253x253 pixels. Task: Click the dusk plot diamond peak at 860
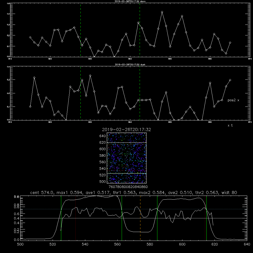(x=210, y=83)
